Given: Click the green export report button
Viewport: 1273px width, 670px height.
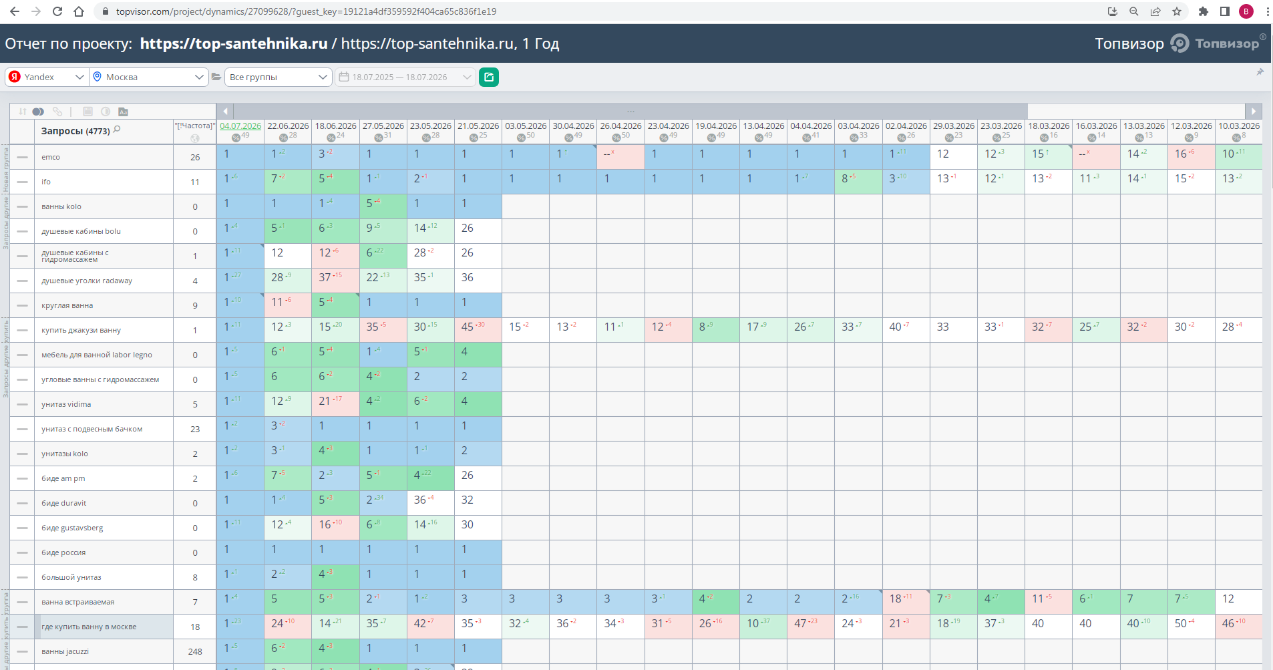Looking at the screenshot, I should click(x=489, y=77).
